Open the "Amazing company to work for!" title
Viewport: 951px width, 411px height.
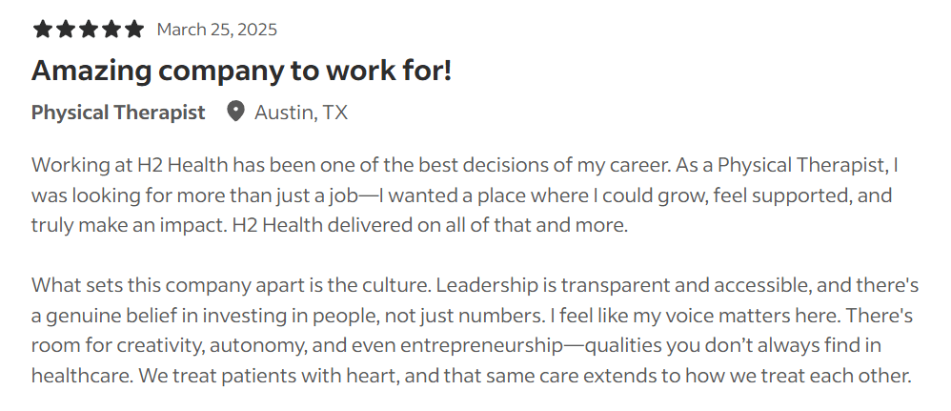tap(241, 70)
